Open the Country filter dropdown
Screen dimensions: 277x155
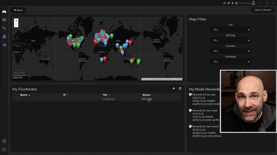point(231,51)
